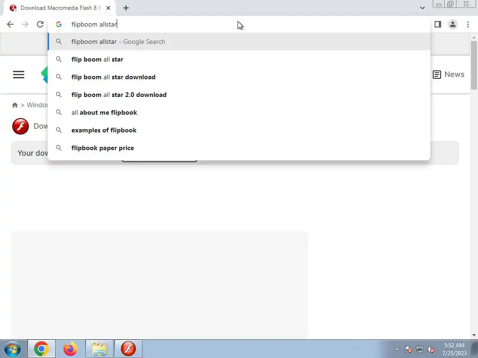This screenshot has height=358, width=478.
Task: Open Firefox from the taskbar
Action: [70, 349]
